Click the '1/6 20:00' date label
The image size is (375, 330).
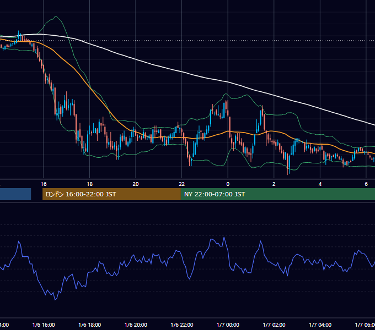(136, 324)
